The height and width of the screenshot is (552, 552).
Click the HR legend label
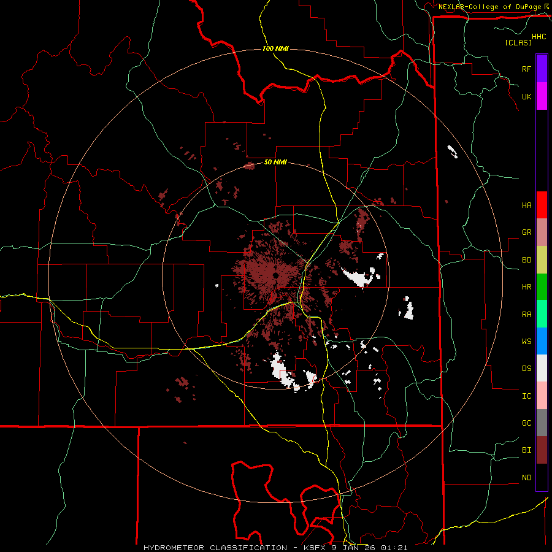(x=526, y=287)
